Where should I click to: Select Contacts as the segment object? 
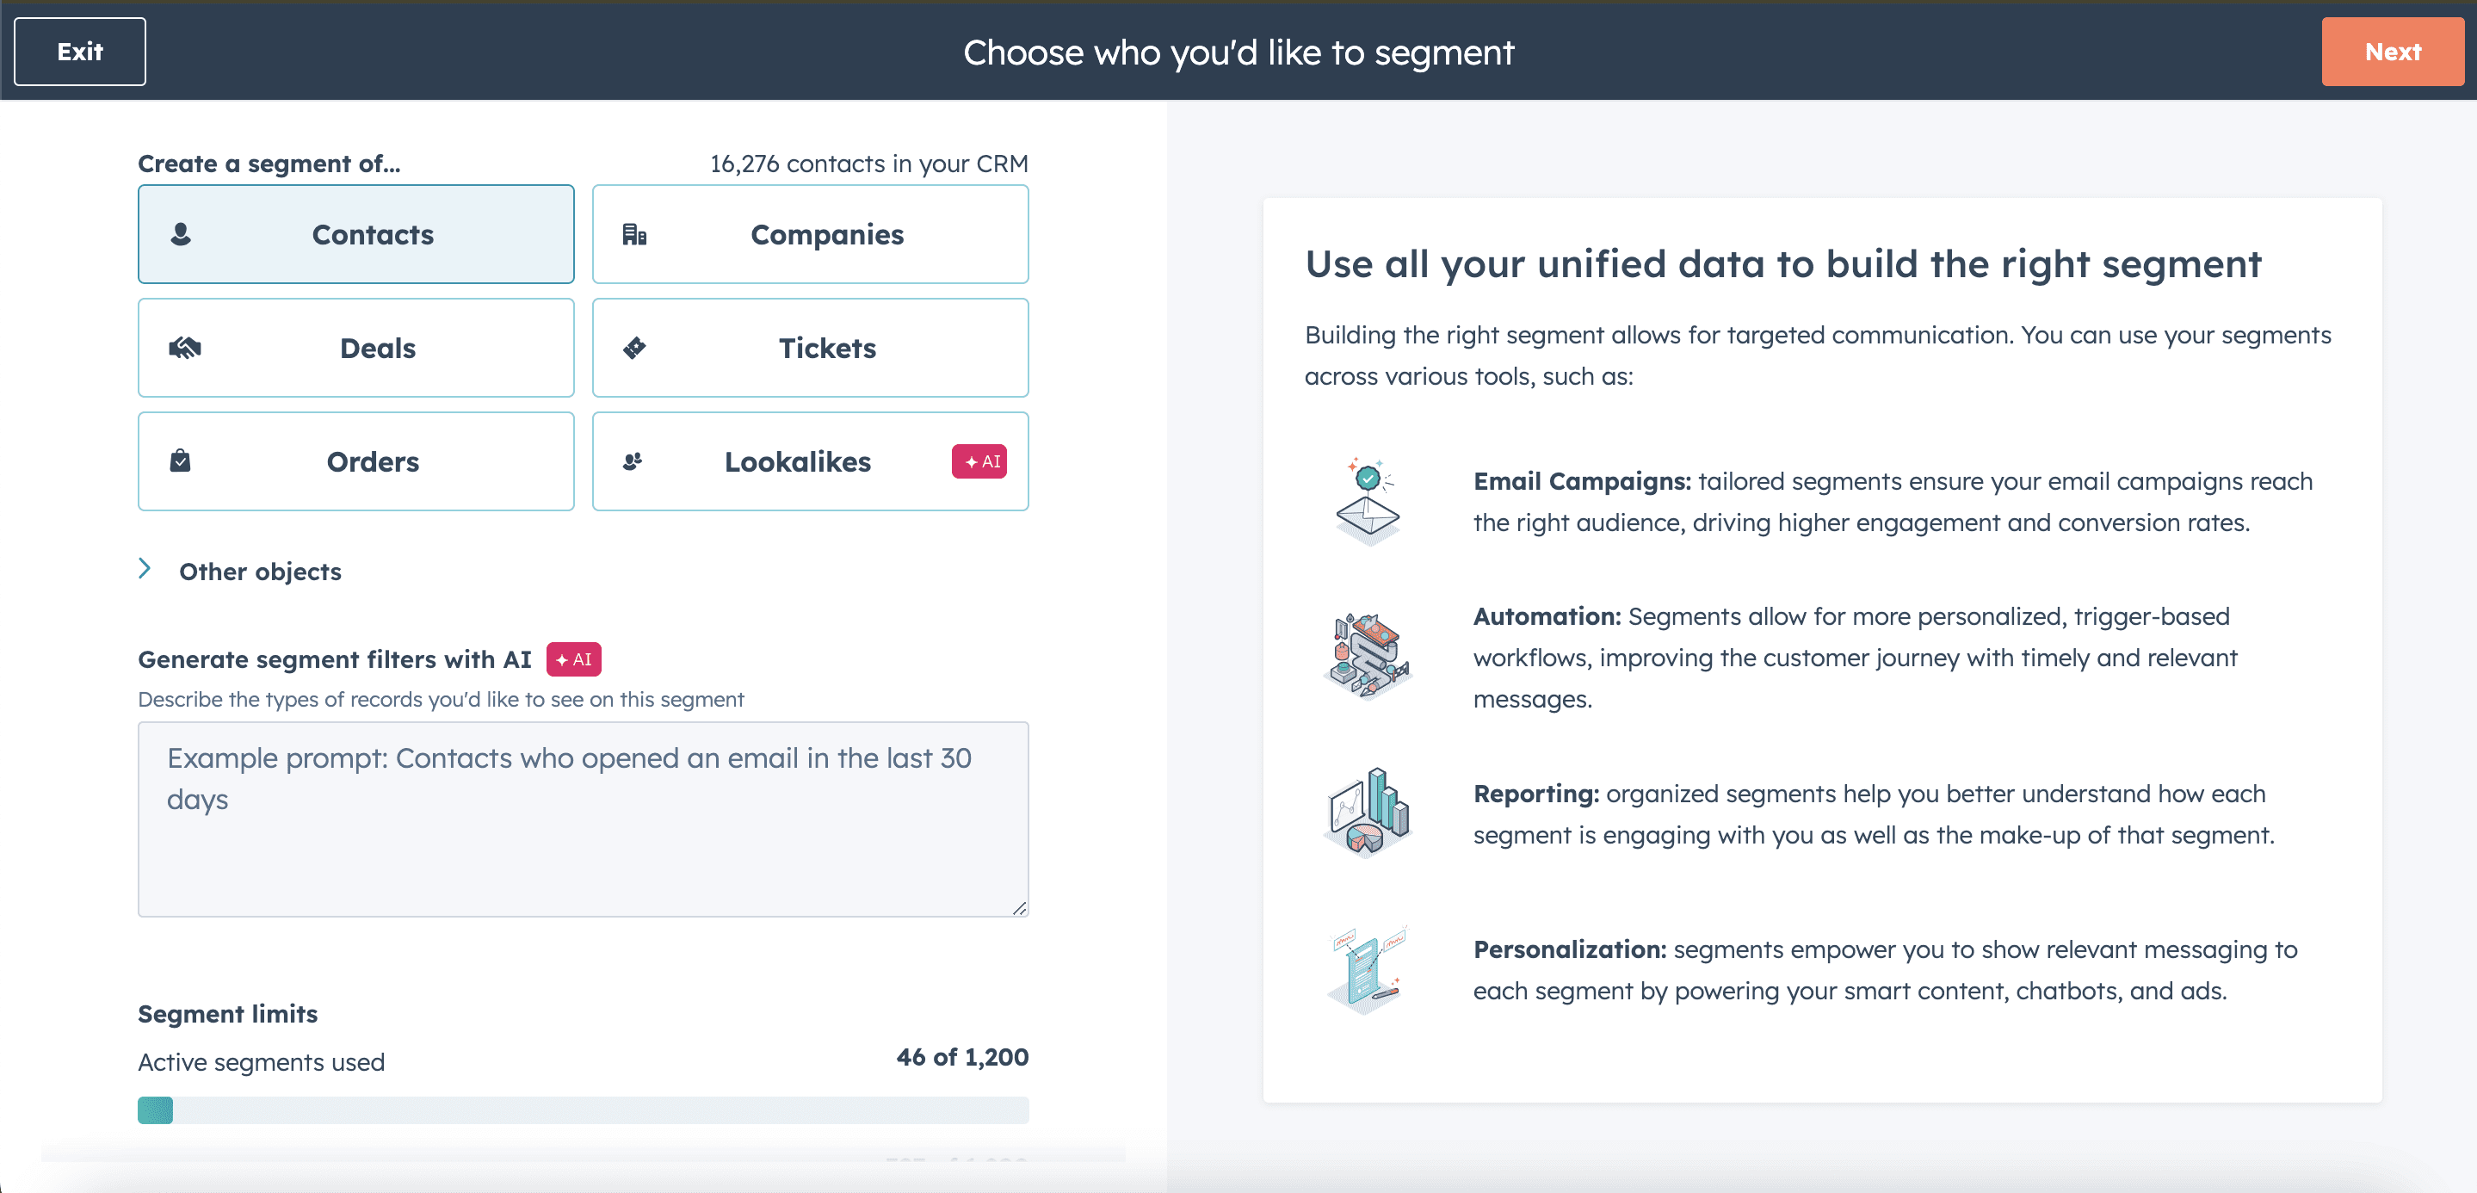[355, 233]
